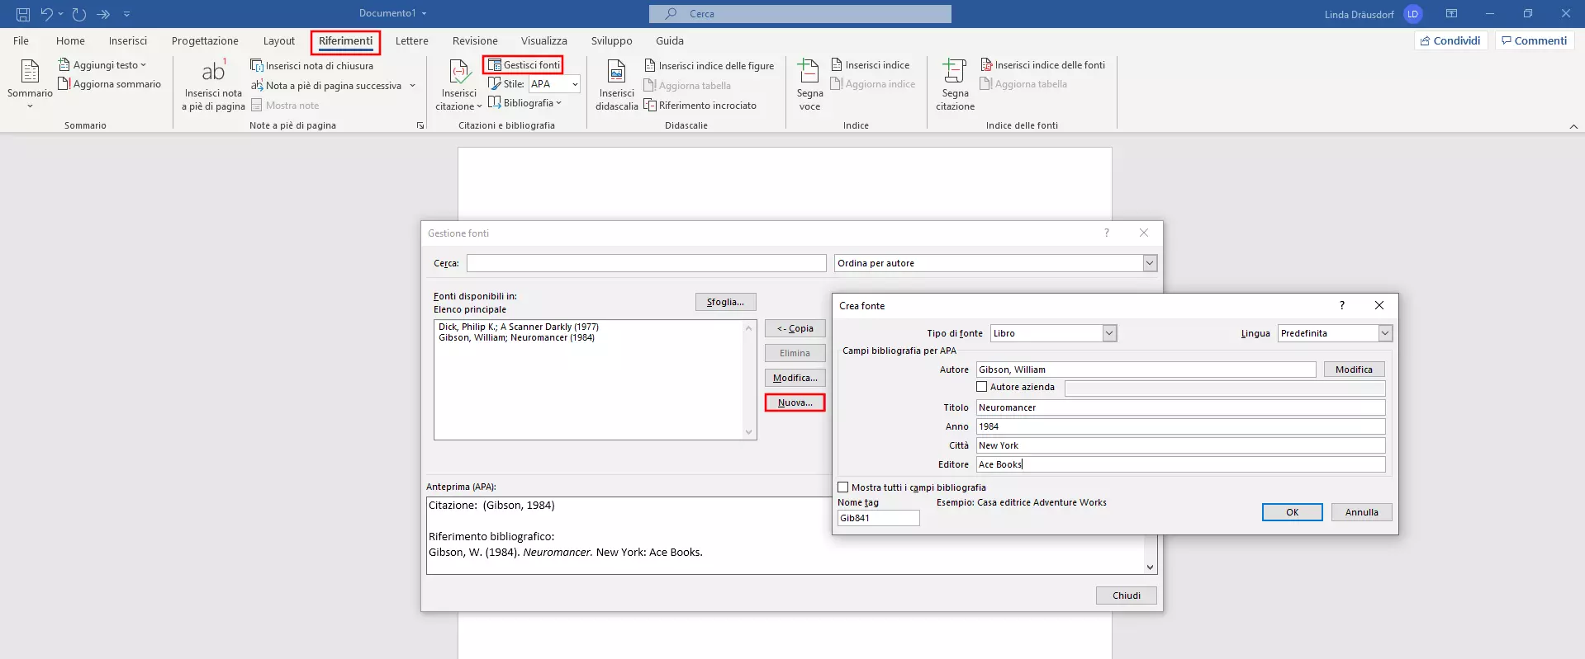Open ribbon display options icon
Screen dimensions: 1585x659
1451,14
